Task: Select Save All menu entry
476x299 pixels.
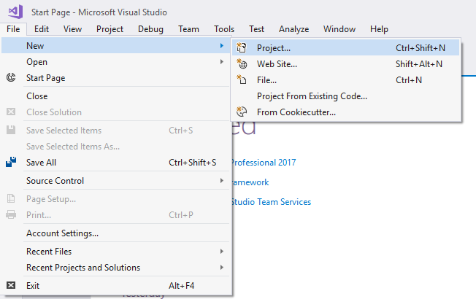Action: (x=115, y=162)
